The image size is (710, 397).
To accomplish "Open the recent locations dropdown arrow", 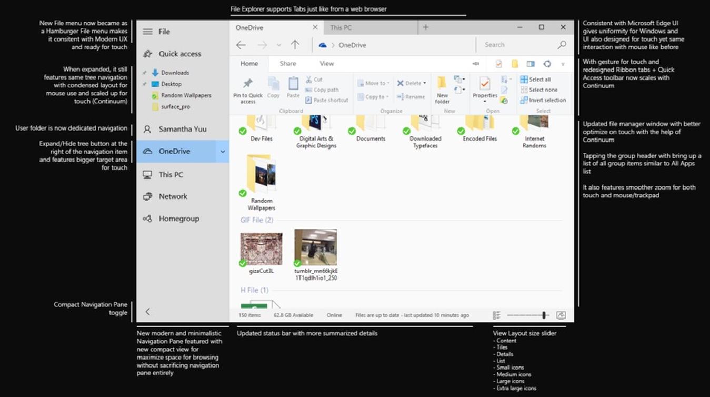I will pyautogui.click(x=279, y=45).
